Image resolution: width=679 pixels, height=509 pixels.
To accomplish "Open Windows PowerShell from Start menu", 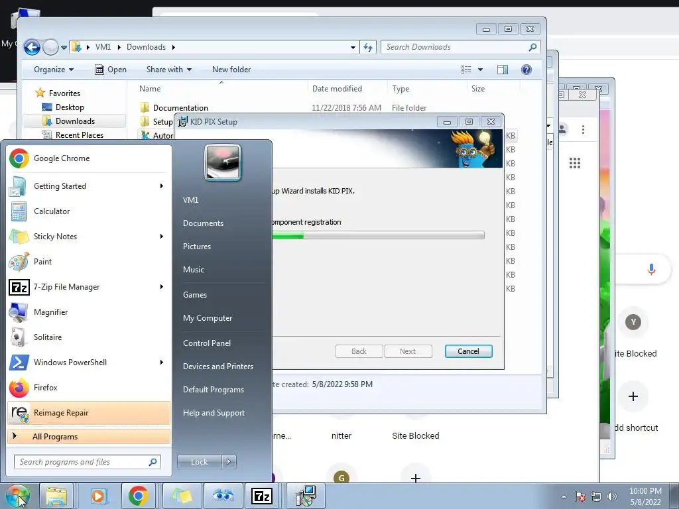I will point(89,363).
